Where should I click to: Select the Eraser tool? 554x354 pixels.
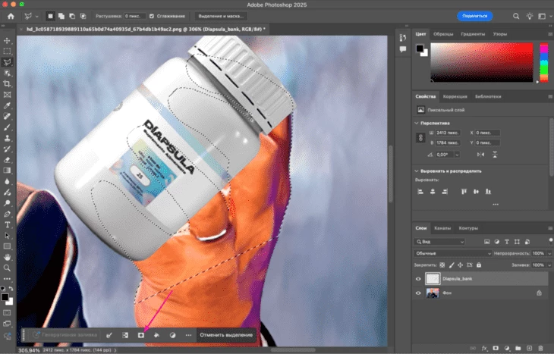click(x=7, y=160)
